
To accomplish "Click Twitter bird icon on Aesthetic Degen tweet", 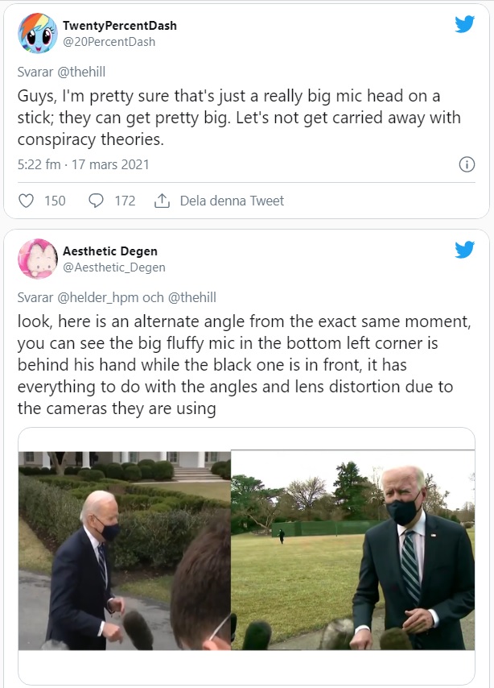I will [x=464, y=250].
